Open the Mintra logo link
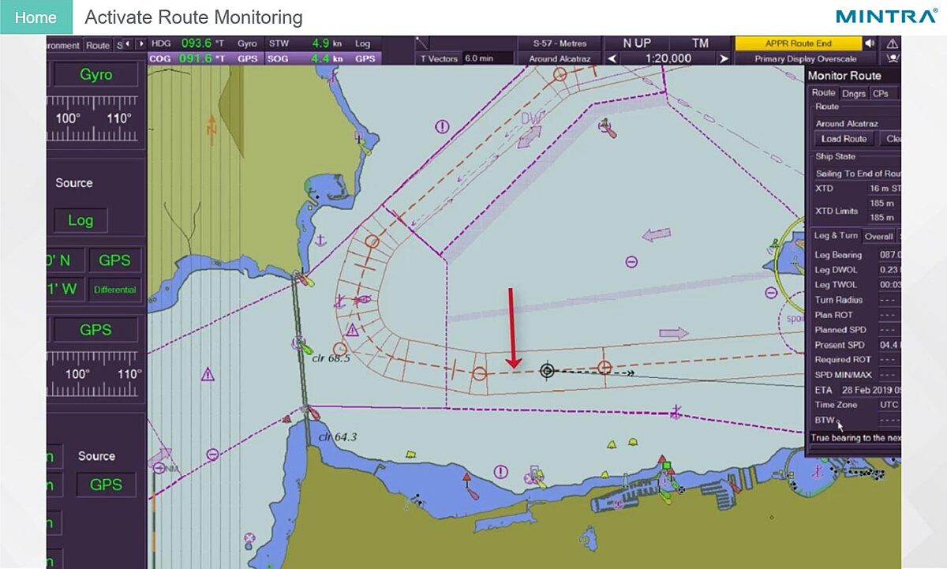The height and width of the screenshot is (569, 947). click(x=885, y=17)
